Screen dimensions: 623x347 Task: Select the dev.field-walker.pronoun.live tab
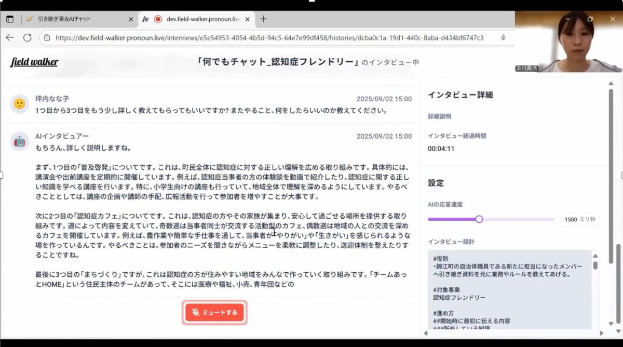coord(202,19)
